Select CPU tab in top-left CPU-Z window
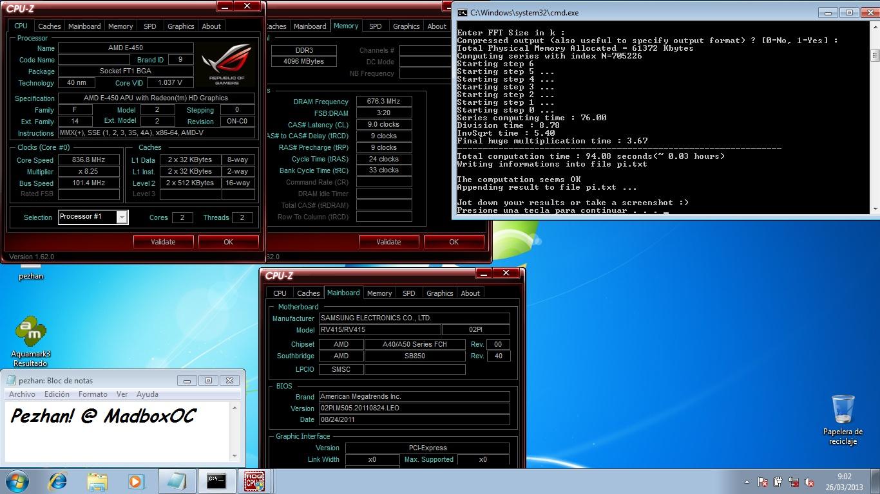 tap(21, 26)
